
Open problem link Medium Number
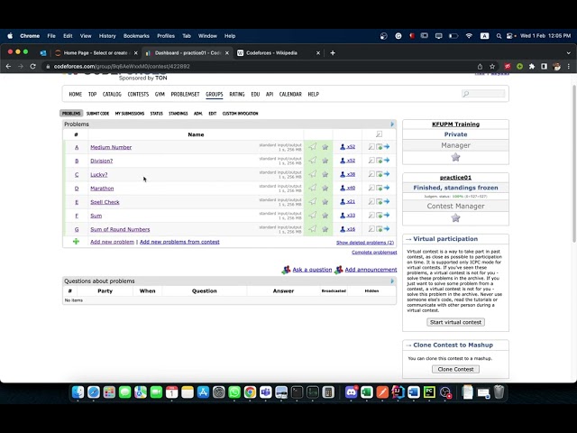coord(111,147)
